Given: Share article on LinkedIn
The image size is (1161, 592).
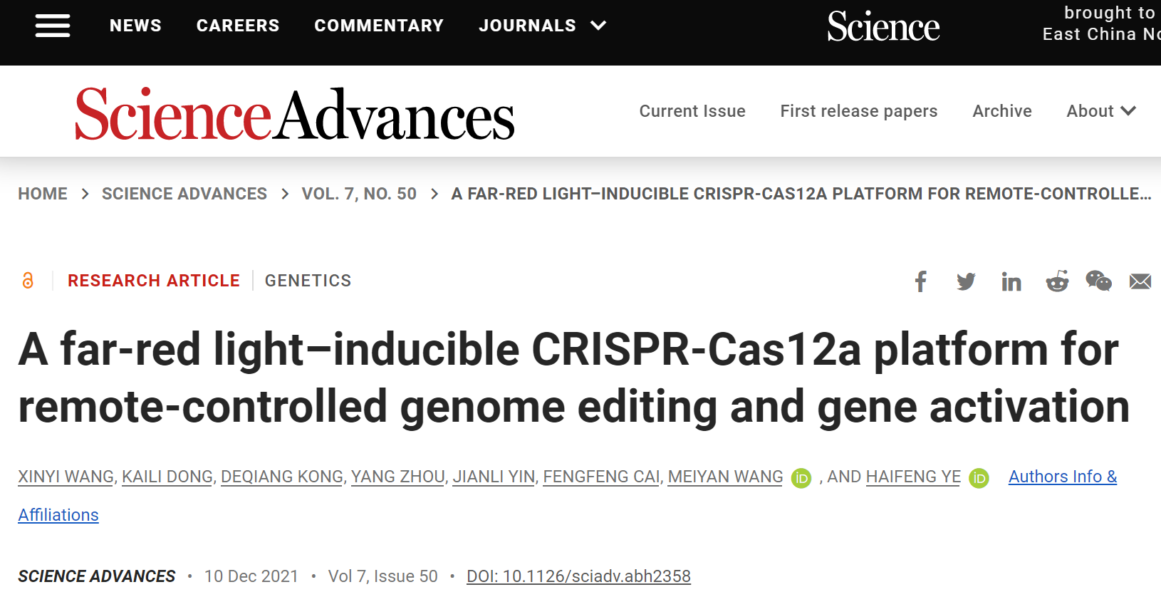Looking at the screenshot, I should click(1011, 282).
